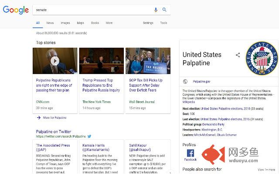Click the magnifying glass search button
Viewport: 279px width, 174px height.
pos(164,10)
